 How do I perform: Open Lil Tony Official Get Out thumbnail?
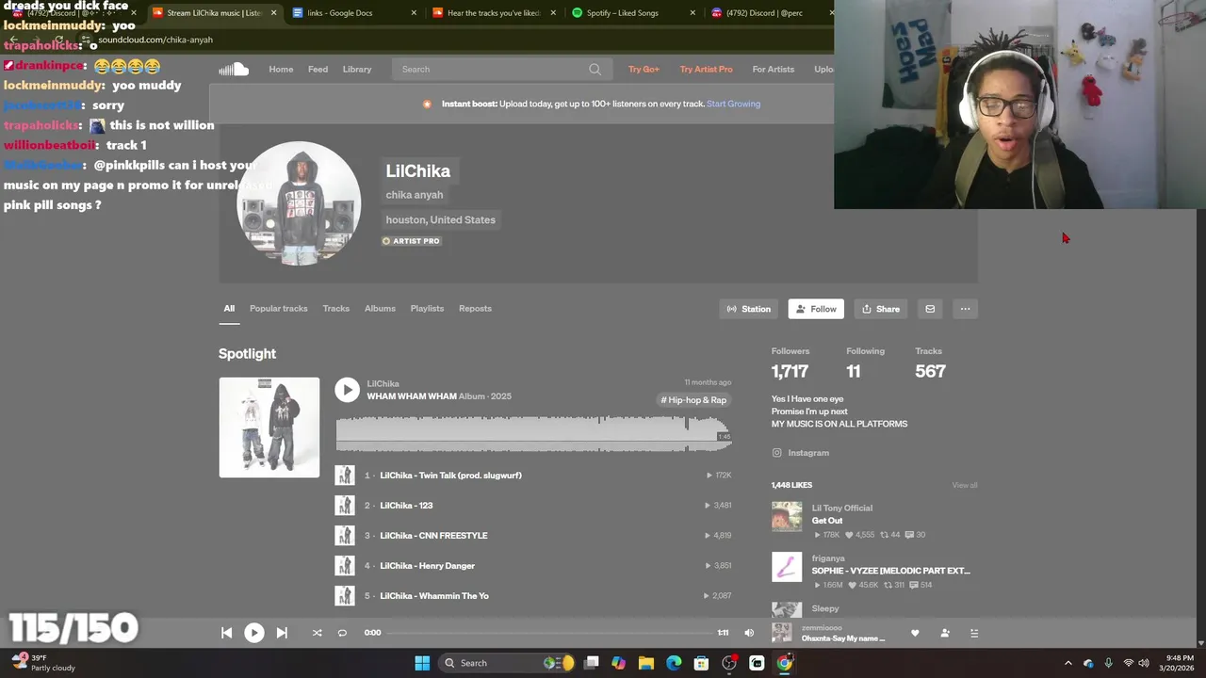[787, 517]
